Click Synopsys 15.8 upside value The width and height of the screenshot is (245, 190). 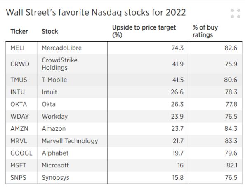(x=178, y=178)
